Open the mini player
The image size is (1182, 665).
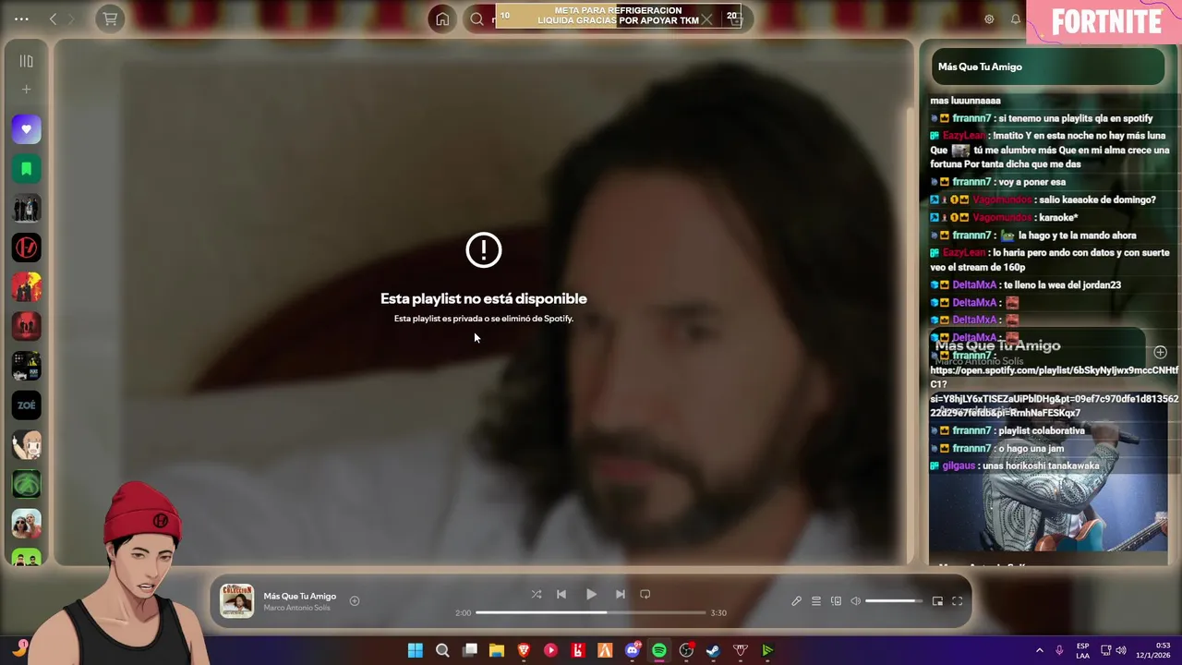click(937, 601)
